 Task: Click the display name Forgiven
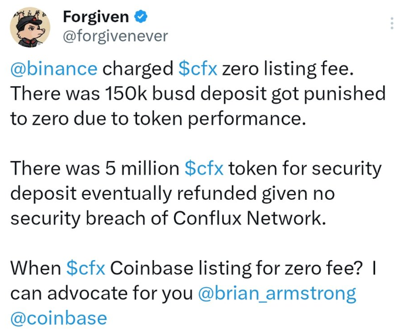[x=96, y=16]
